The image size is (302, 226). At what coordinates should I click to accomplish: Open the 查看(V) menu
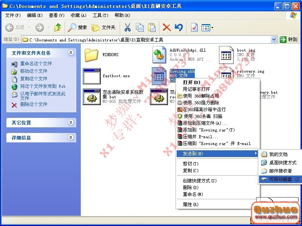[56, 15]
